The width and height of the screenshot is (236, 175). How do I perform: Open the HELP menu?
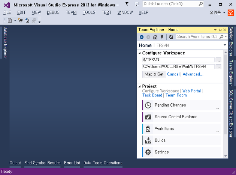(143, 12)
